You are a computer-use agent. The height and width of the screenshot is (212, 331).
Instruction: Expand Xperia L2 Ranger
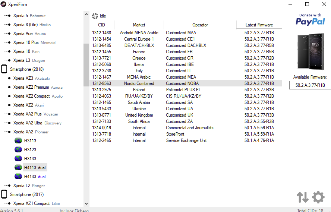pos(29,186)
